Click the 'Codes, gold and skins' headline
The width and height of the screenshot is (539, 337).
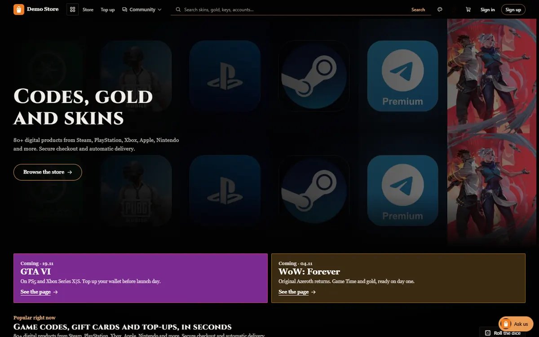[83, 107]
